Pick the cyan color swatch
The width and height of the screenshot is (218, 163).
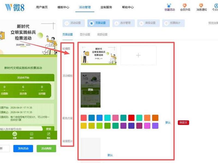click(107, 118)
